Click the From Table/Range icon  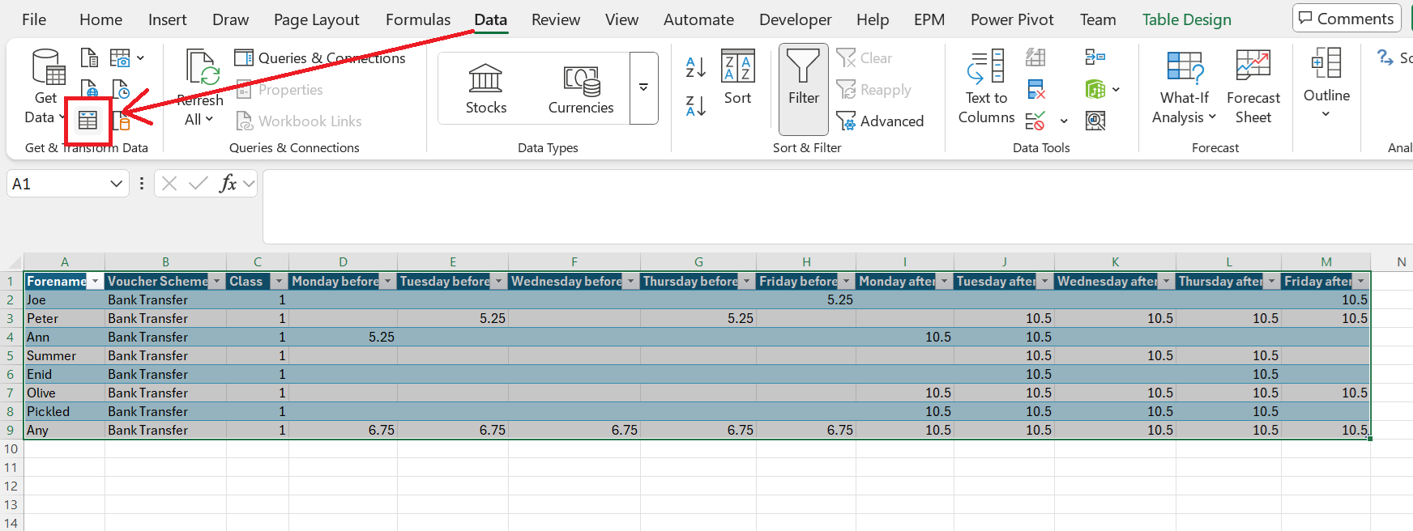[88, 121]
